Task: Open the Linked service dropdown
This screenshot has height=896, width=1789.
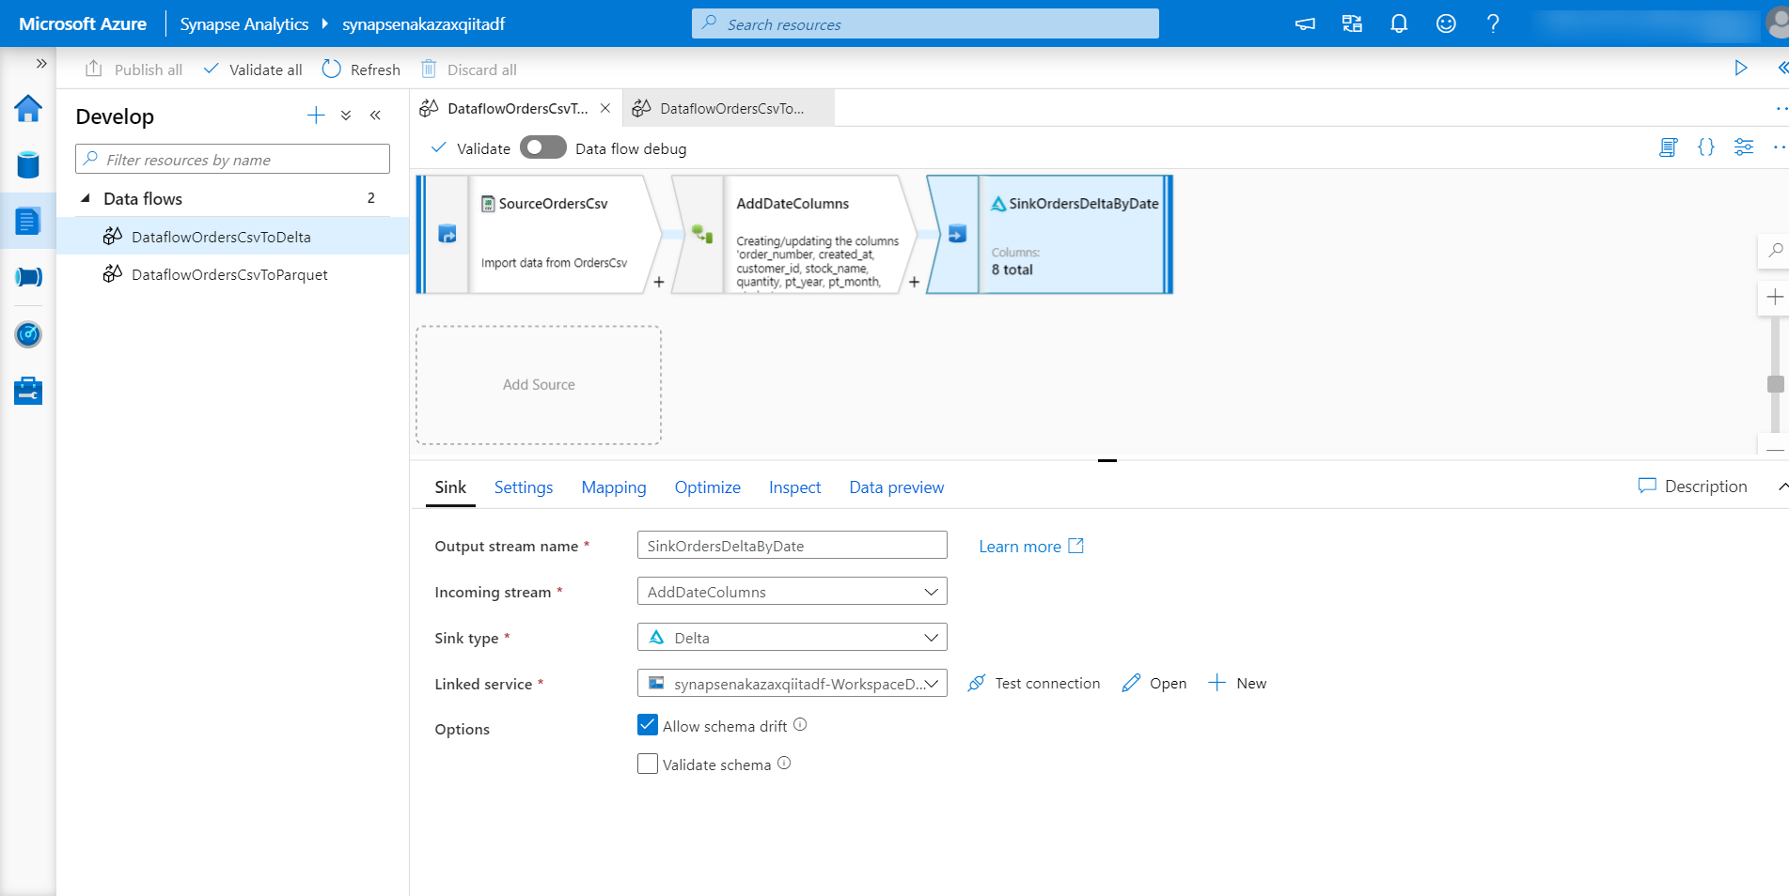Action: click(x=792, y=684)
